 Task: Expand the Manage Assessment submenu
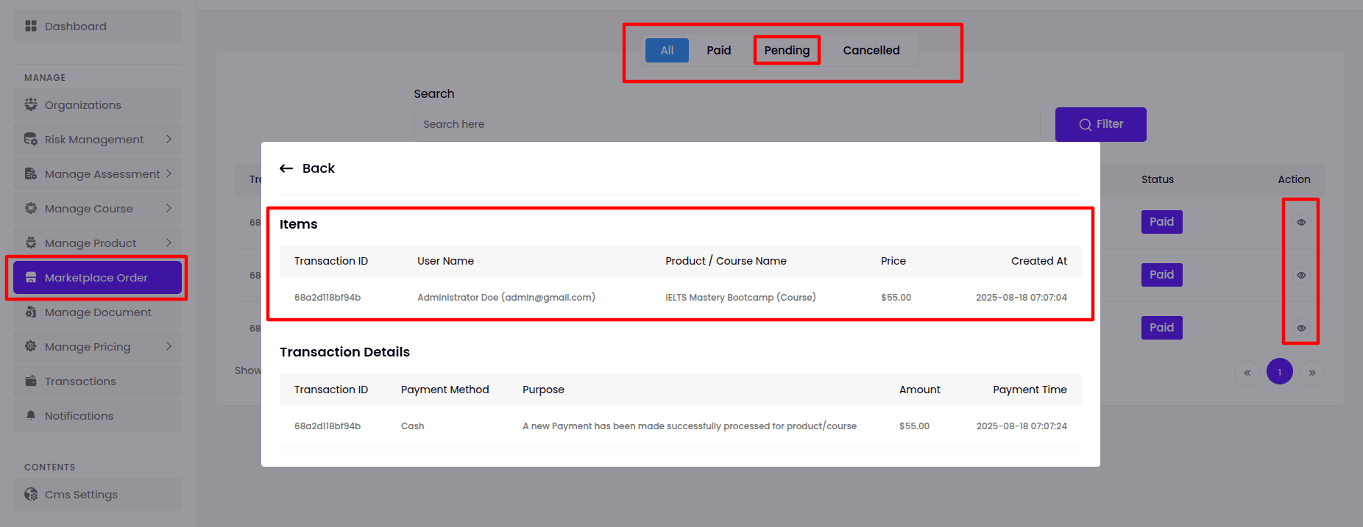pos(169,174)
